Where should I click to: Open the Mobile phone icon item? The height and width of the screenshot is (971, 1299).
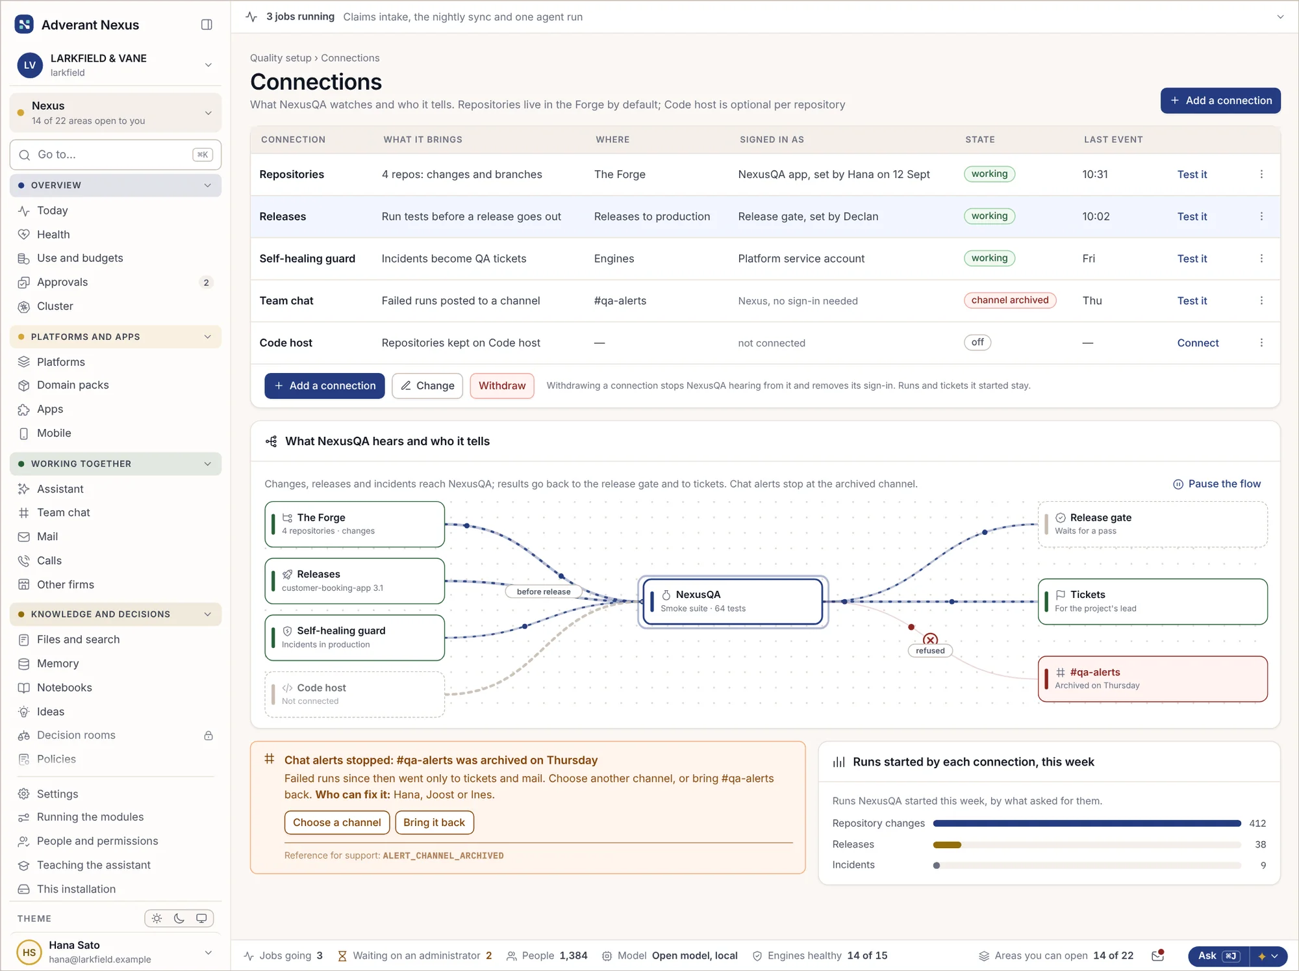pos(24,434)
